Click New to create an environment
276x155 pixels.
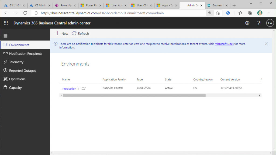click(62, 33)
